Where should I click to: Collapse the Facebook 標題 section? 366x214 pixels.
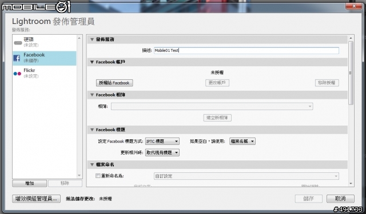coord(92,130)
